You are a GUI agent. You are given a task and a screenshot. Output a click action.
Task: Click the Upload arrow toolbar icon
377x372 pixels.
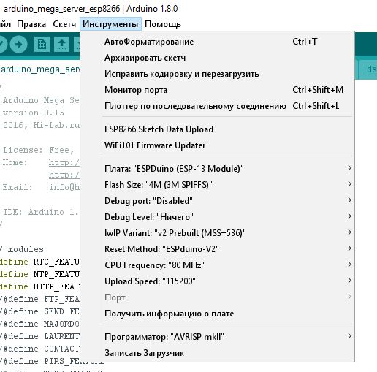[x=18, y=45]
